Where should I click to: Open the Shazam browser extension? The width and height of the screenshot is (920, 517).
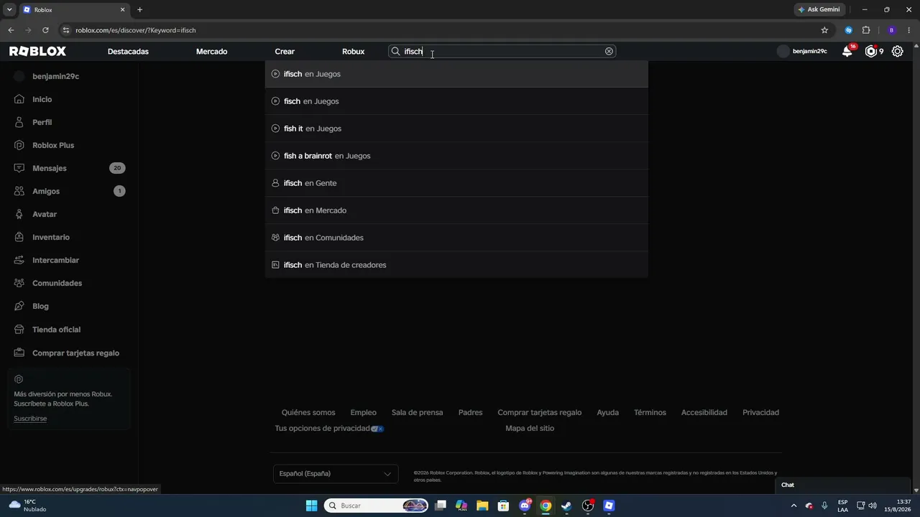click(849, 30)
